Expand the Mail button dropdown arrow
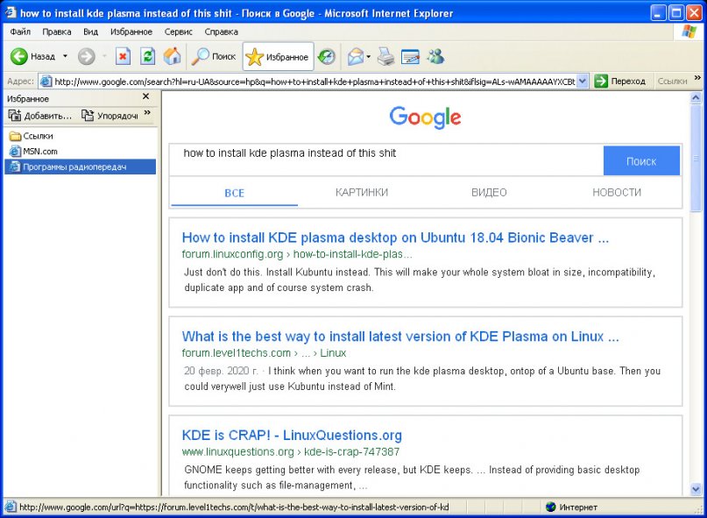 point(368,56)
